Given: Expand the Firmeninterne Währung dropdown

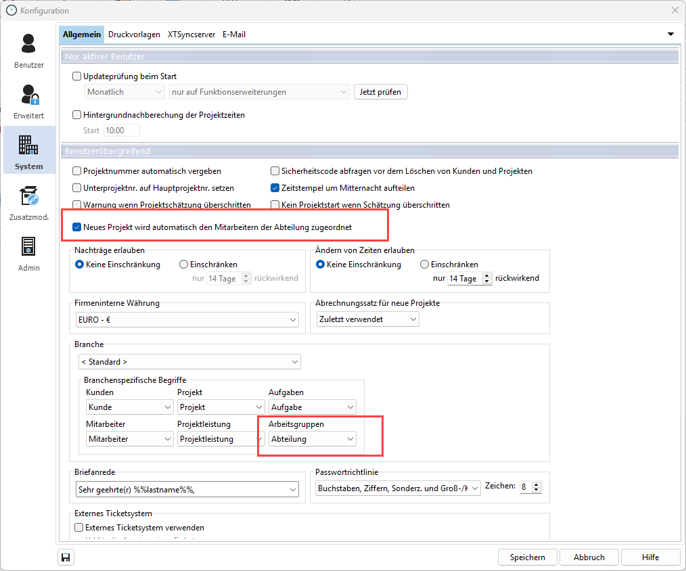Looking at the screenshot, I should [293, 319].
